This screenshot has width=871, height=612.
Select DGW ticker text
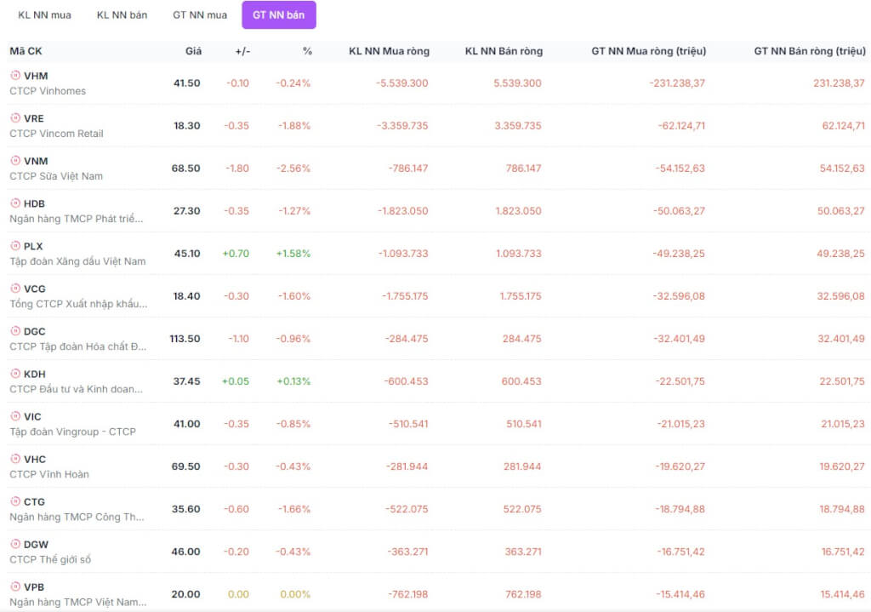click(36, 545)
